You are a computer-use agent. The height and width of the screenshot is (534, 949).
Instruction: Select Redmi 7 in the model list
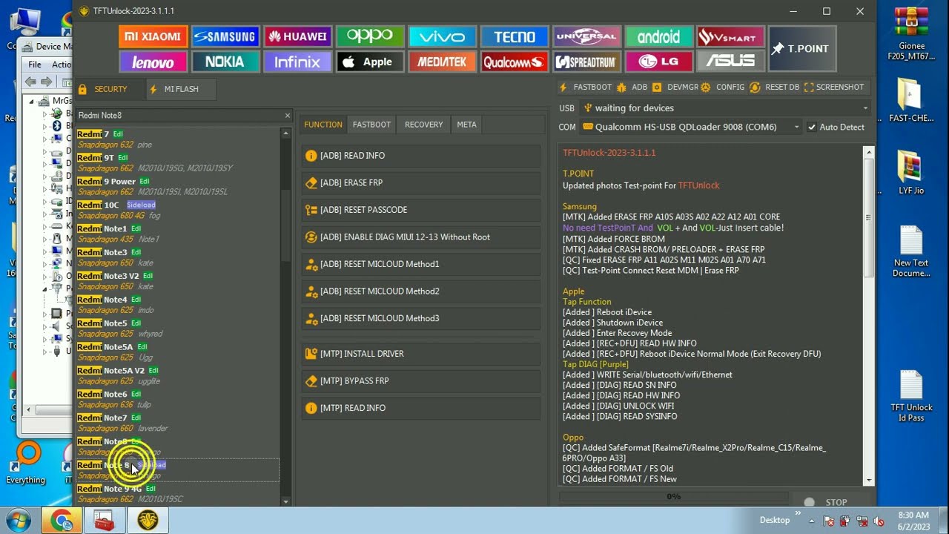pos(178,139)
